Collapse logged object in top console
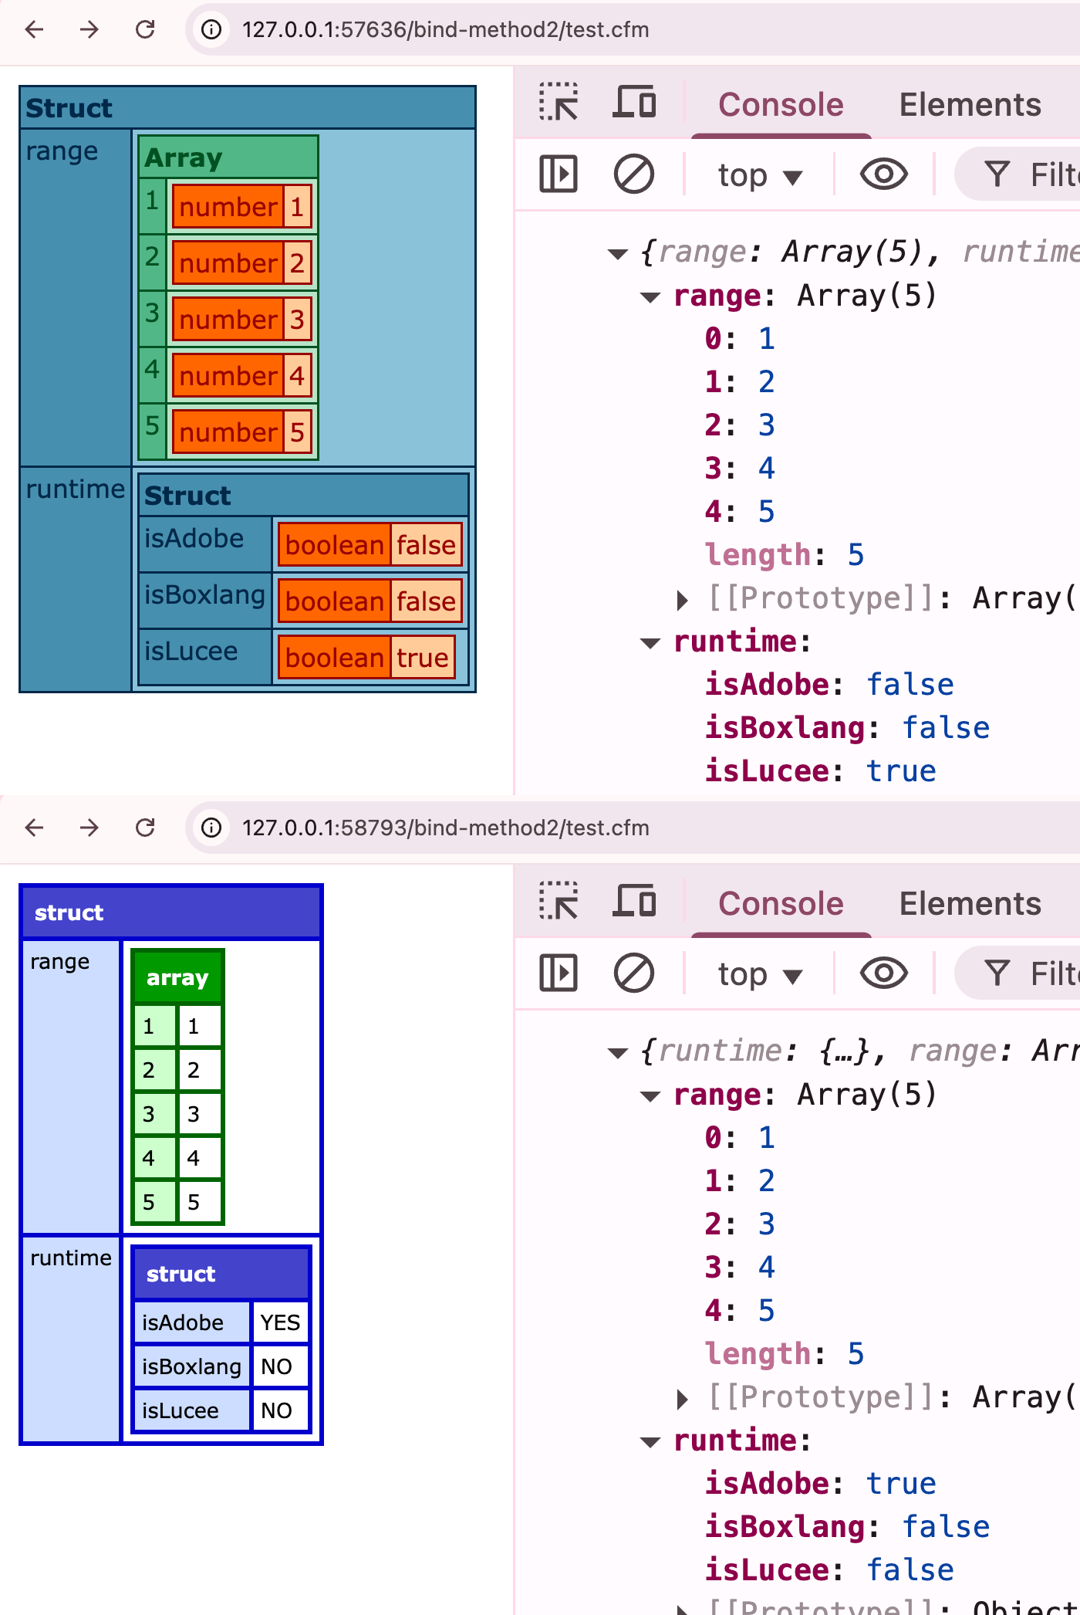The image size is (1080, 1615). click(618, 253)
